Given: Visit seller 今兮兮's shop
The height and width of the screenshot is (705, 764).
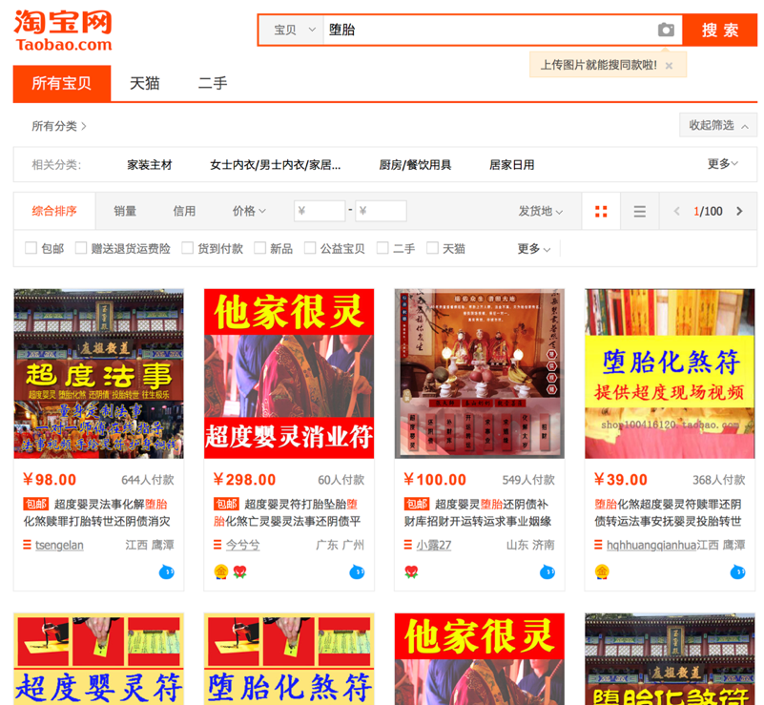Looking at the screenshot, I should [x=242, y=545].
